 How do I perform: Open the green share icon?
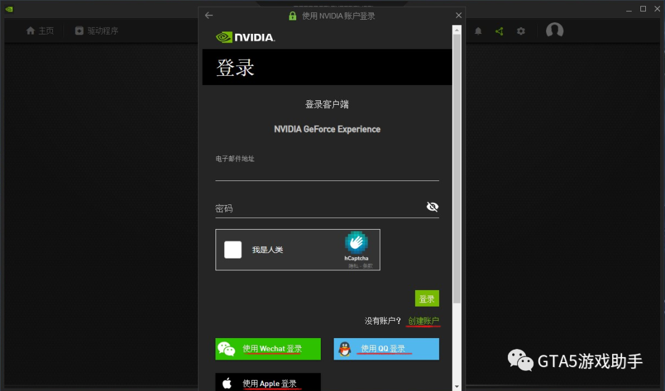coord(499,31)
